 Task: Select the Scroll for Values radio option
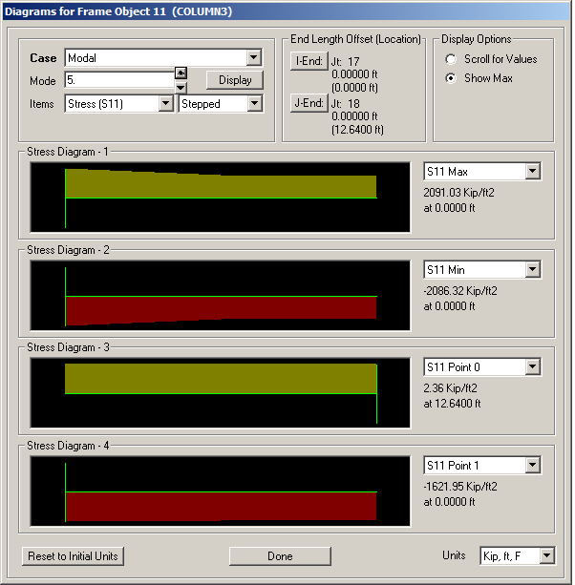tap(451, 59)
